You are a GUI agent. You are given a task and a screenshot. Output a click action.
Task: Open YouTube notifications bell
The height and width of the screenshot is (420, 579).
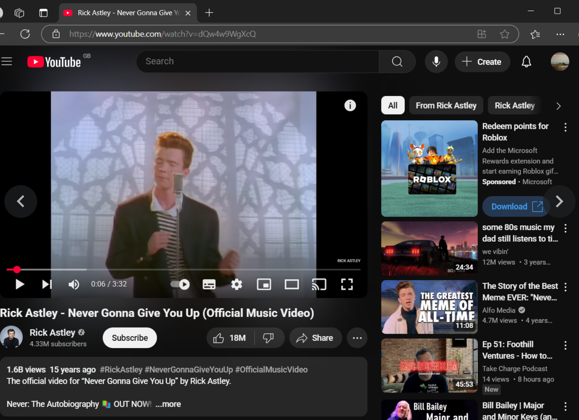tap(526, 62)
